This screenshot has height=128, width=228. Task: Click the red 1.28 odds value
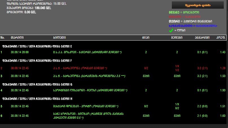(x=223, y=68)
